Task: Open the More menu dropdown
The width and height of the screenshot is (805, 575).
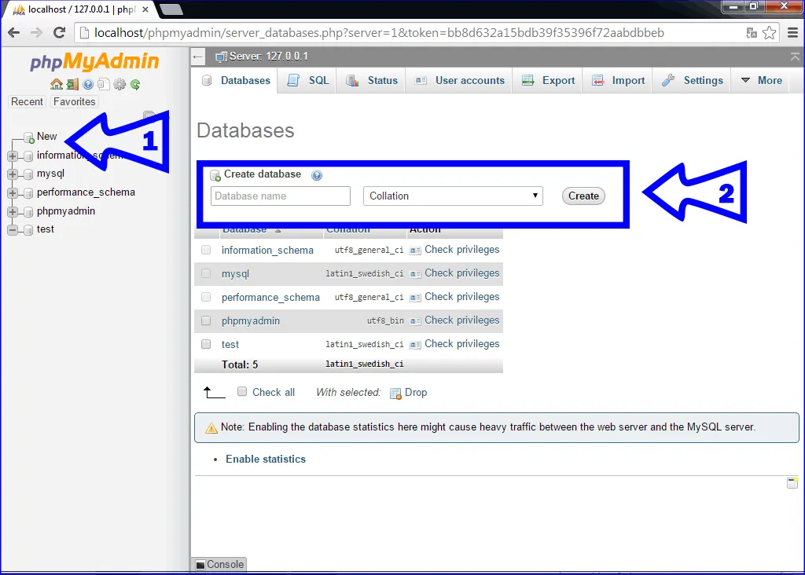Action: (762, 81)
